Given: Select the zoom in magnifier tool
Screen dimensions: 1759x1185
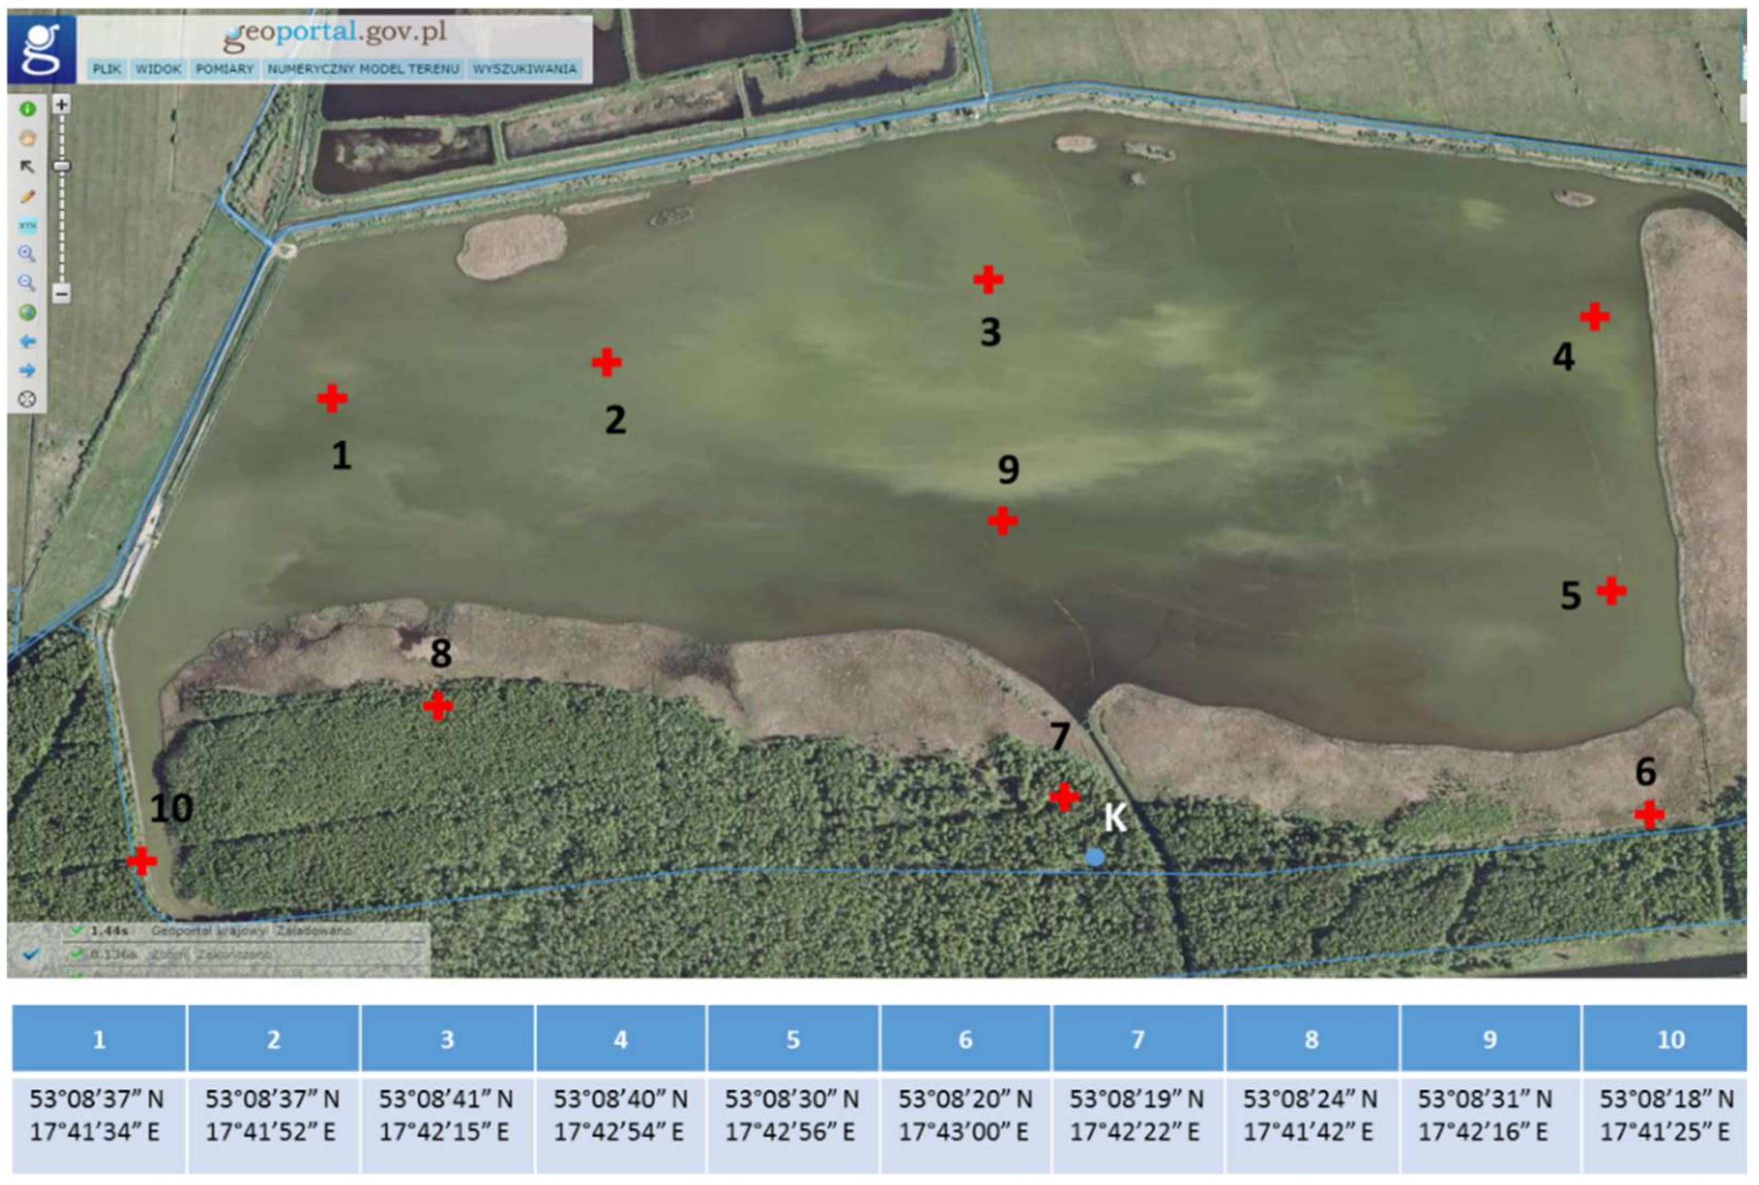Looking at the screenshot, I should tap(27, 254).
